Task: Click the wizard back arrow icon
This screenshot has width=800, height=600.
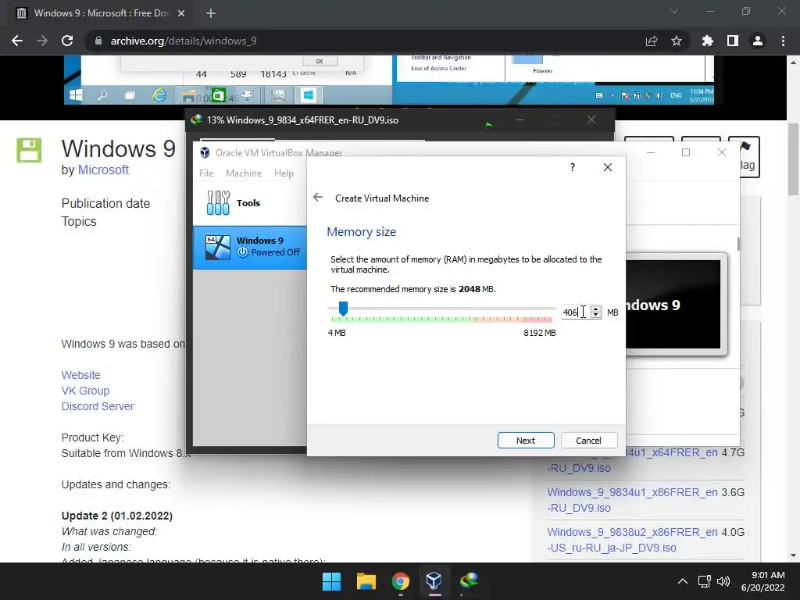Action: [318, 198]
